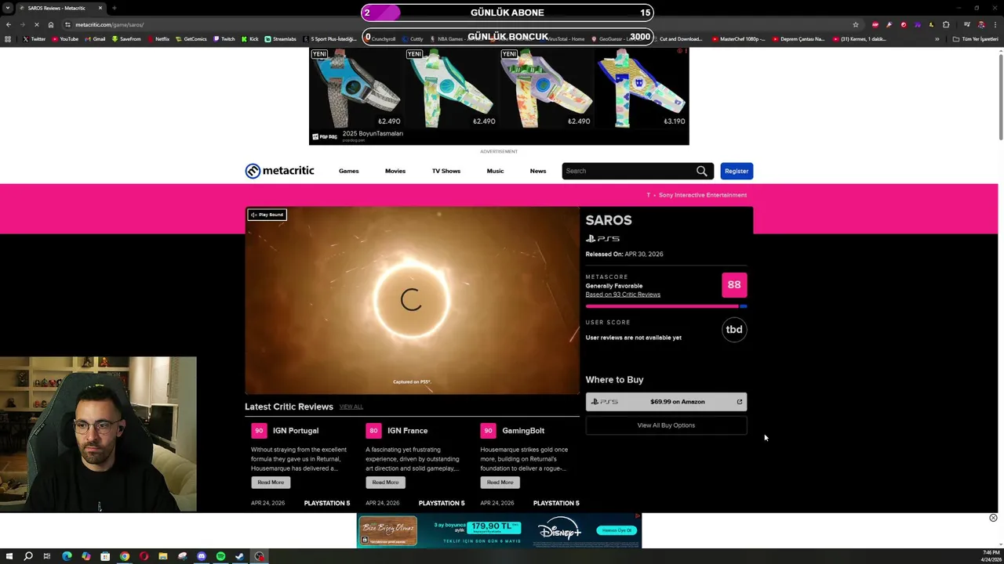Close the SAROS Reviews browser tab

(x=100, y=8)
